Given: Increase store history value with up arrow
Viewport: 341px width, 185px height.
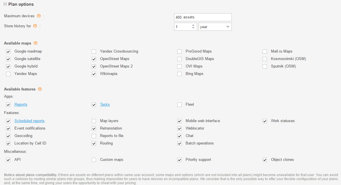Looking at the screenshot, I should pyautogui.click(x=193, y=25).
